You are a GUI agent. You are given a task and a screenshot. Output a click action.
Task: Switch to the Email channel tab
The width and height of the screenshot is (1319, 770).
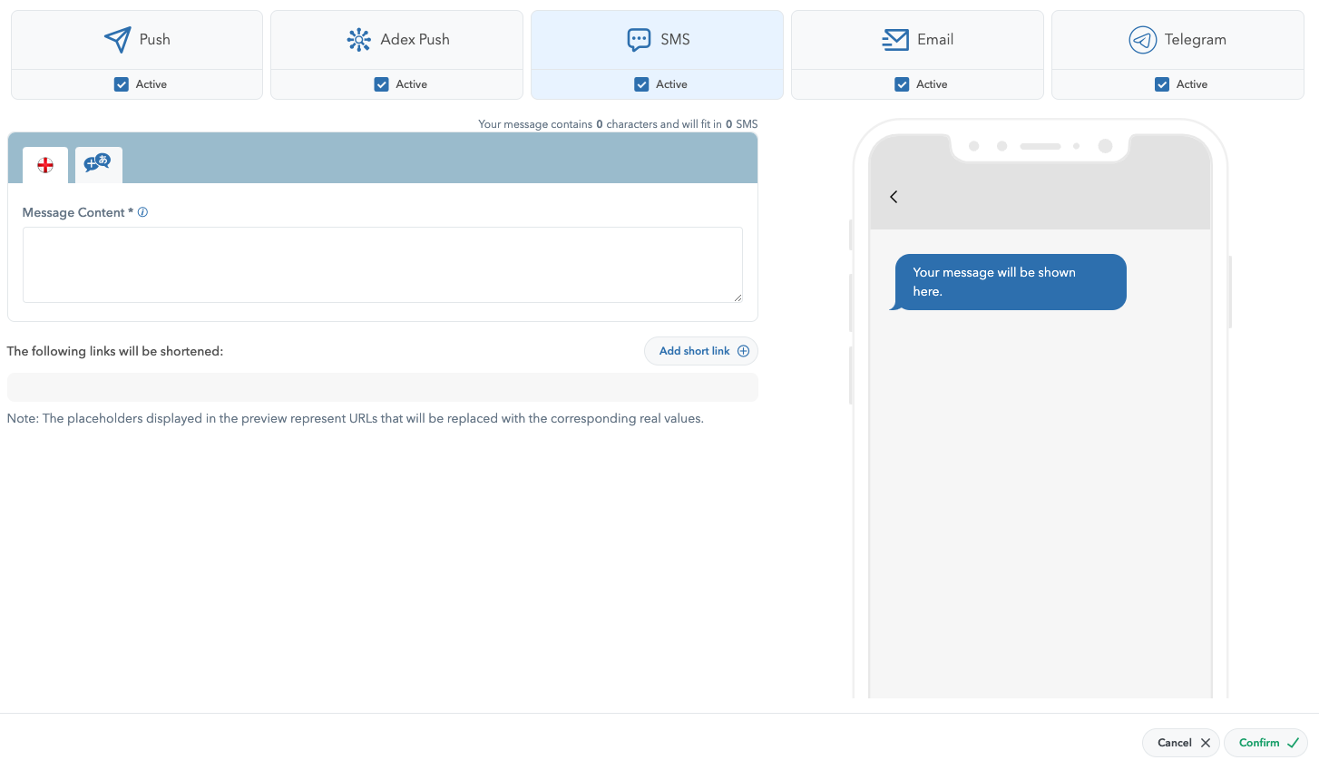tap(917, 40)
